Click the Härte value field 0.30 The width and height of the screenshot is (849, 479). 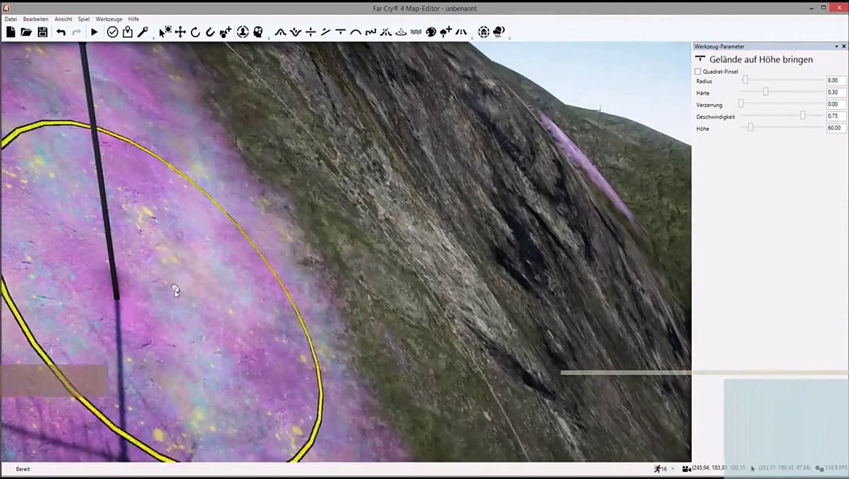836,92
